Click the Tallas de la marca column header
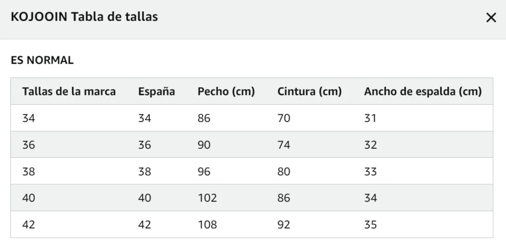506x252 pixels. (x=69, y=91)
